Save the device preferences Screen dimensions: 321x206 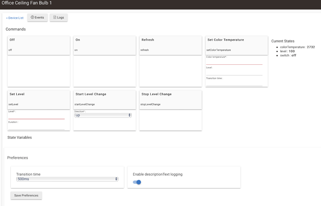pyautogui.click(x=27, y=195)
